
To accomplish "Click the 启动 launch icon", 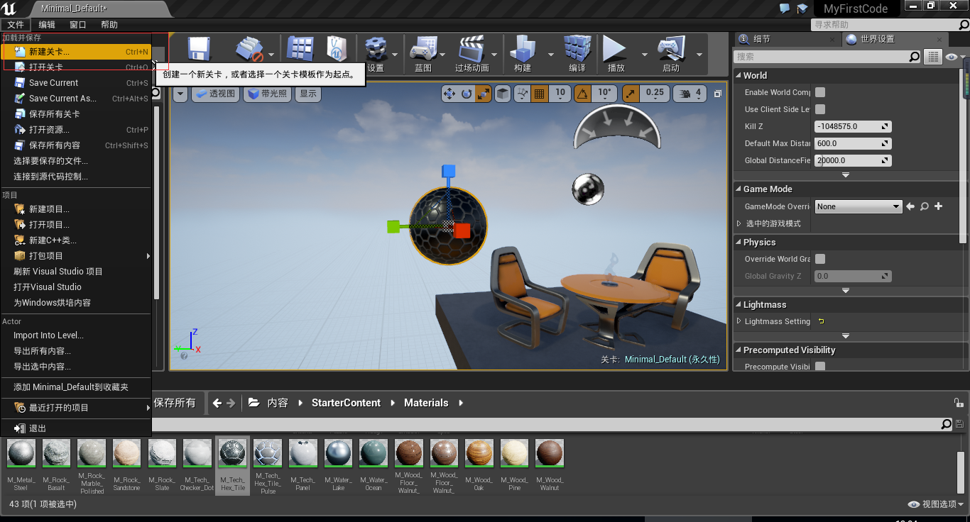I will tap(670, 50).
